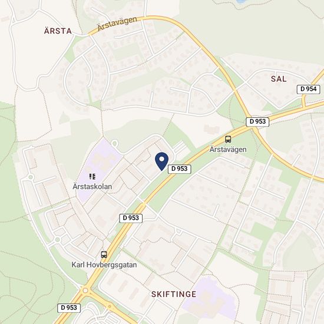The width and height of the screenshot is (324, 324).
Task: Click the Karl Hovbergsgatan stop label
Action: click(104, 265)
